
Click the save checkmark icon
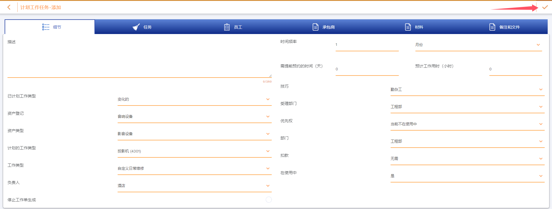[x=545, y=7]
